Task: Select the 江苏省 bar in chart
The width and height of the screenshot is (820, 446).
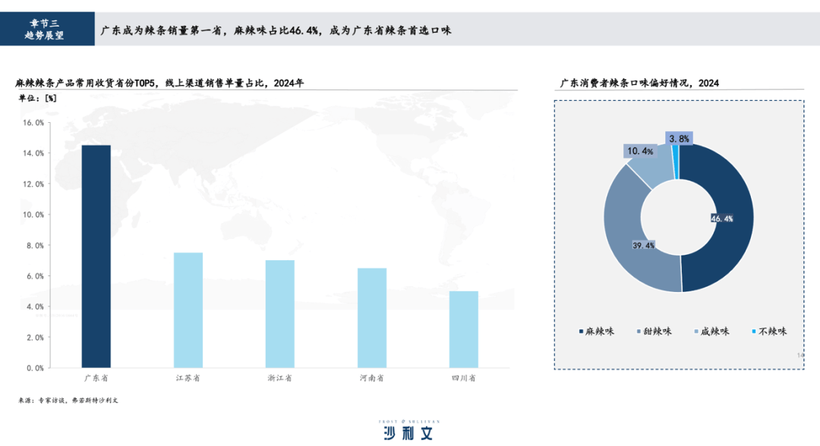Action: tap(188, 310)
